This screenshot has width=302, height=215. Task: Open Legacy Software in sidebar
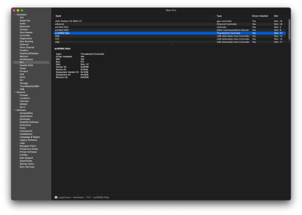[x=28, y=140]
